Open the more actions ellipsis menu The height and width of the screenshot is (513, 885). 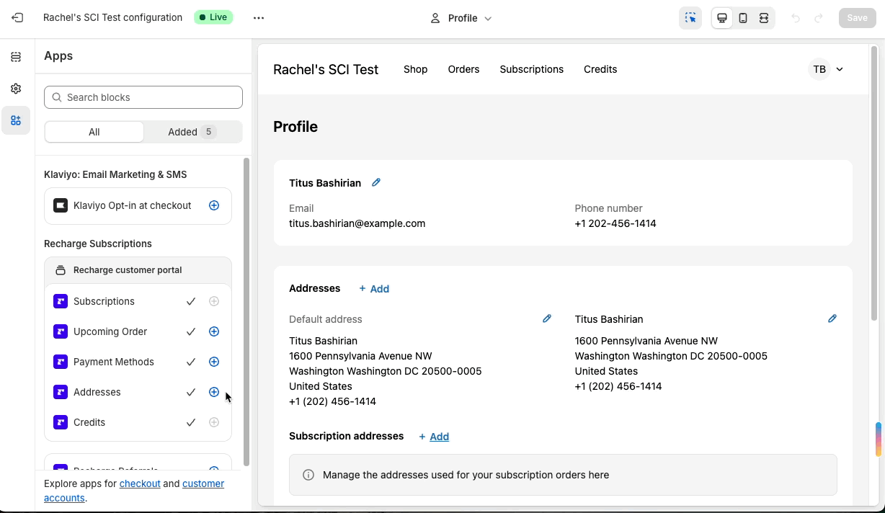point(259,18)
